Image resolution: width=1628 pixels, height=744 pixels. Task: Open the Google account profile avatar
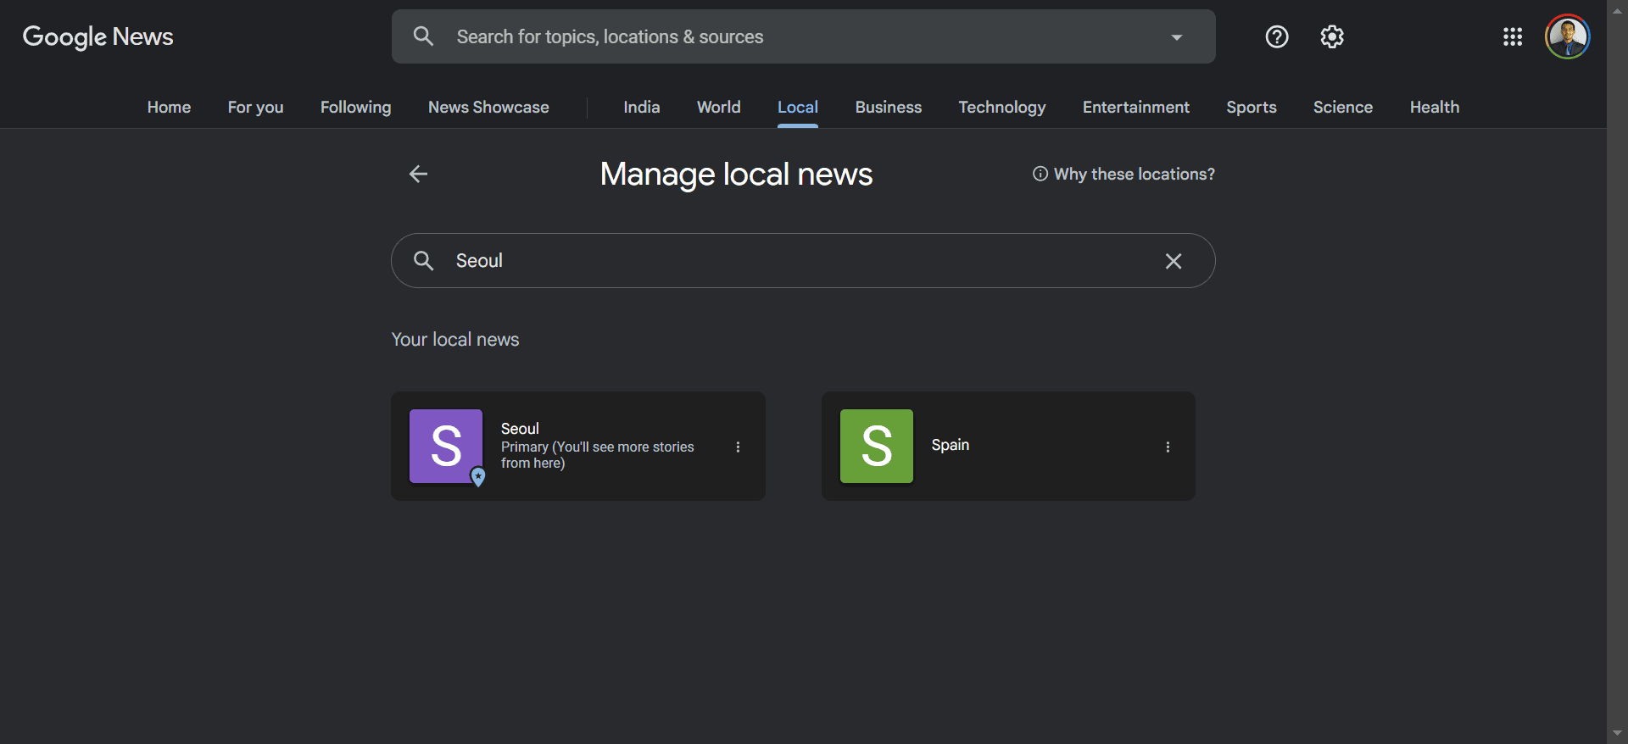(x=1566, y=36)
